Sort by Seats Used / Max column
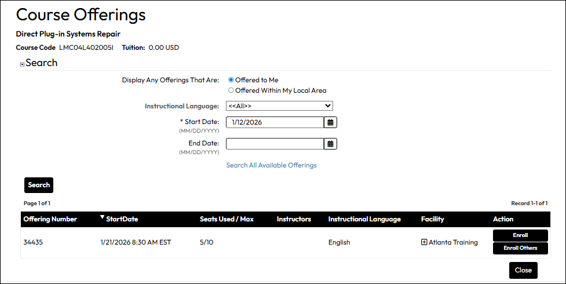 click(x=227, y=219)
